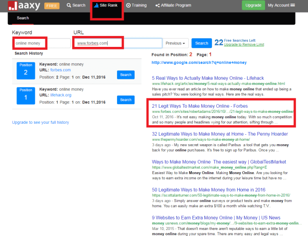Screen dimensions: 308x236
Task: Open lifehack.org history link
Action: (x=61, y=95)
